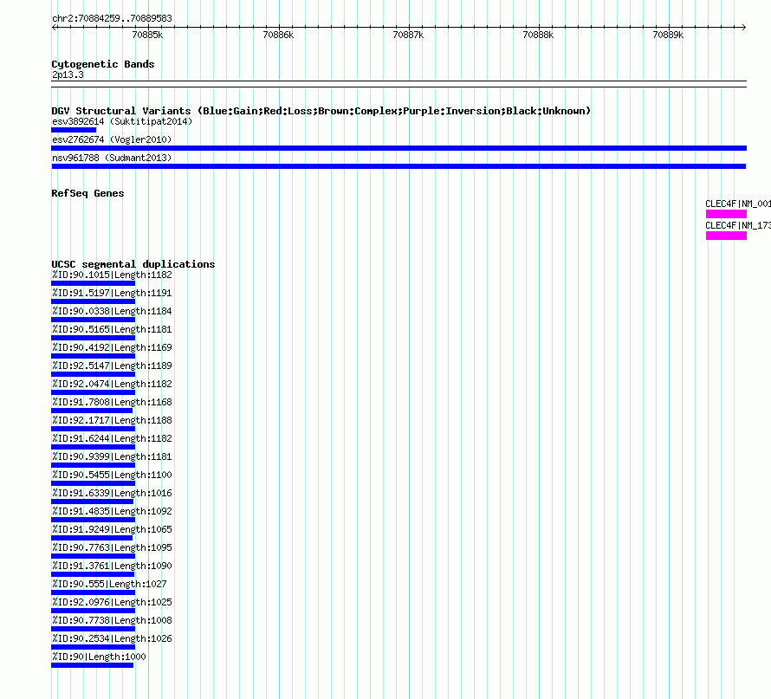Click the %ID:90|Length:1000 duplication label

pos(99,657)
